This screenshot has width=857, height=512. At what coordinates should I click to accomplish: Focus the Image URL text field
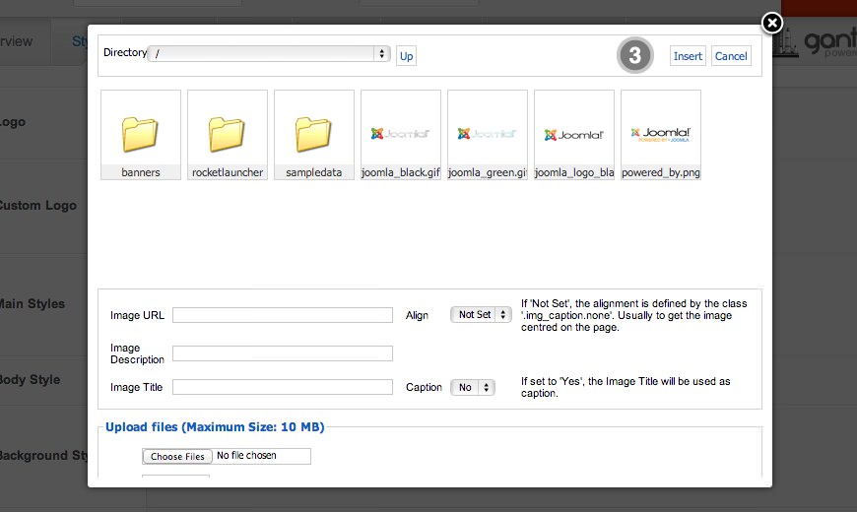283,315
